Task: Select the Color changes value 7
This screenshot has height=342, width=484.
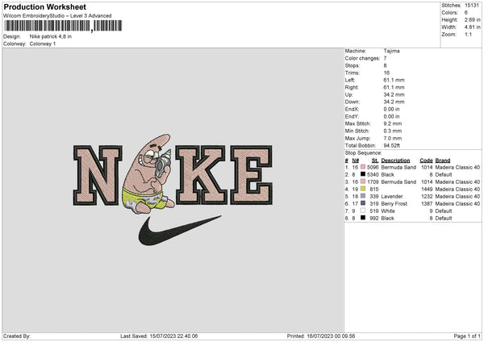Action: tap(385, 58)
